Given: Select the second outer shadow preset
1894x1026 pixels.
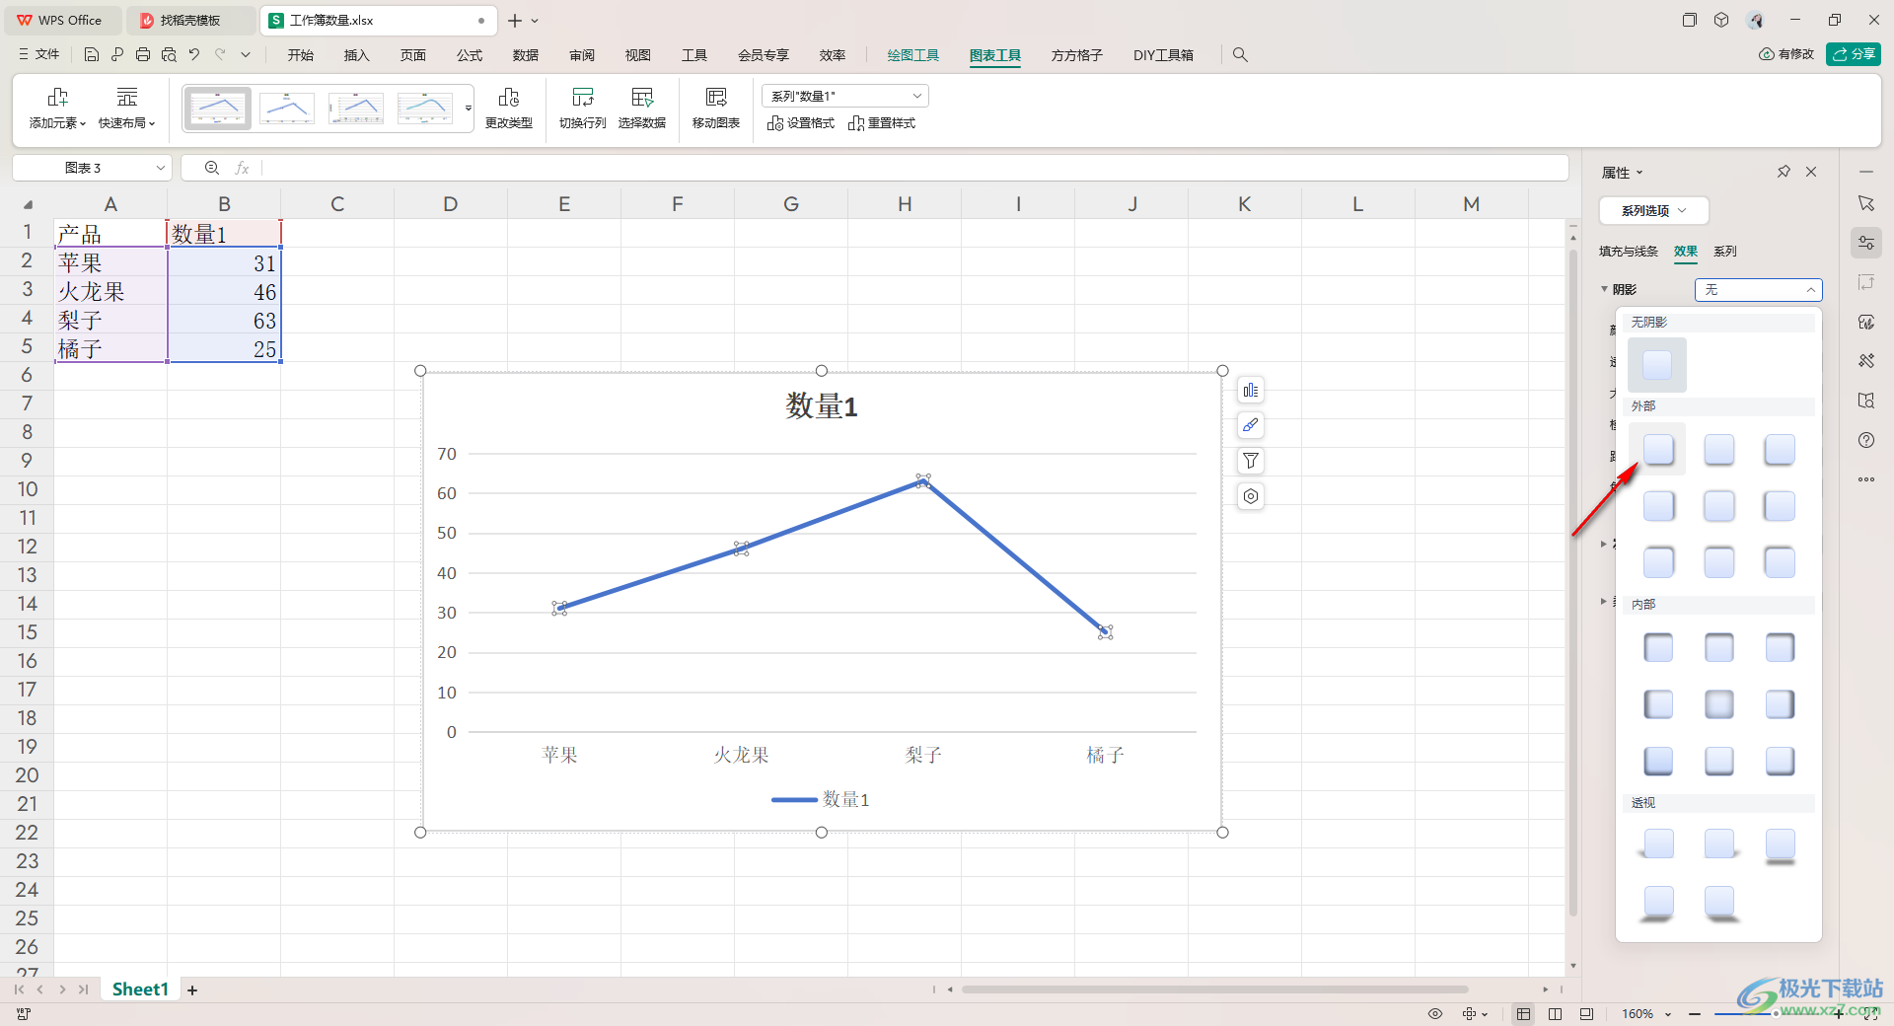Looking at the screenshot, I should point(1719,450).
